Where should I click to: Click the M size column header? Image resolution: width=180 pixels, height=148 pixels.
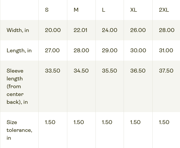click(76, 10)
